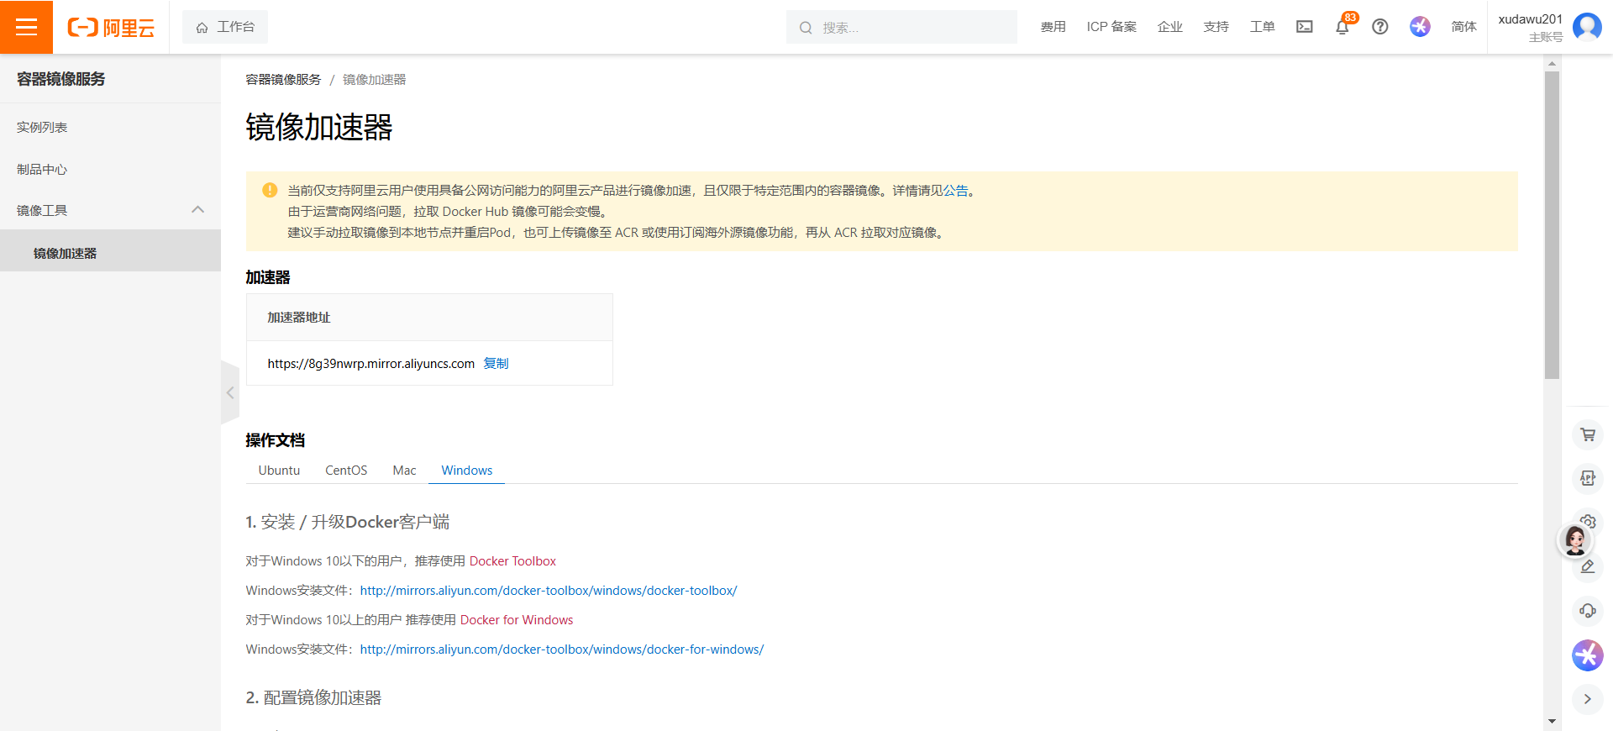This screenshot has height=731, width=1613.
Task: Open the feedback edit pencil icon
Action: (1588, 567)
